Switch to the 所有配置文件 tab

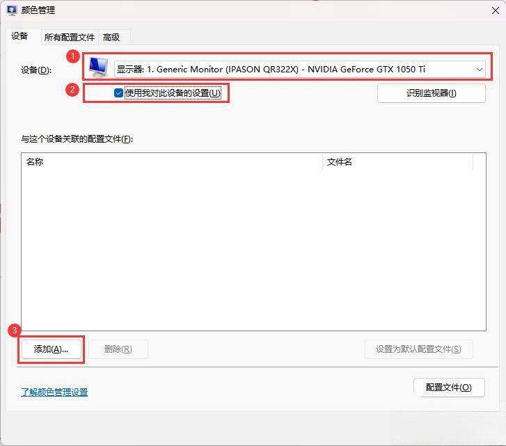coord(70,38)
